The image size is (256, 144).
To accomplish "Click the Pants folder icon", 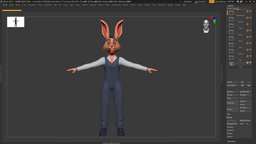I will 231,32.
